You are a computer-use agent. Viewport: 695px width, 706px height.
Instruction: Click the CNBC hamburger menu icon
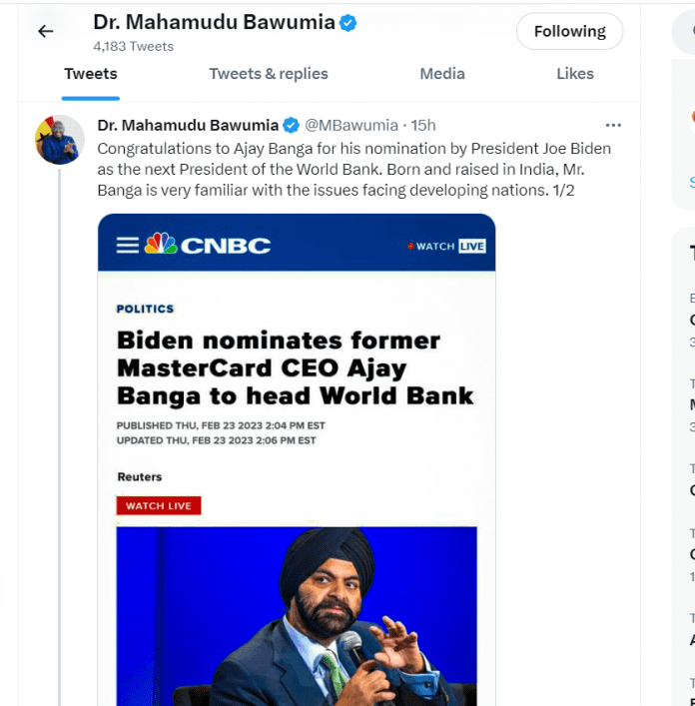[x=128, y=245]
